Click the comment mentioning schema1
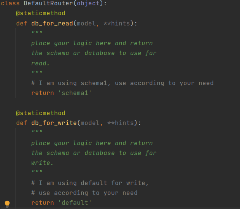 click(x=122, y=83)
